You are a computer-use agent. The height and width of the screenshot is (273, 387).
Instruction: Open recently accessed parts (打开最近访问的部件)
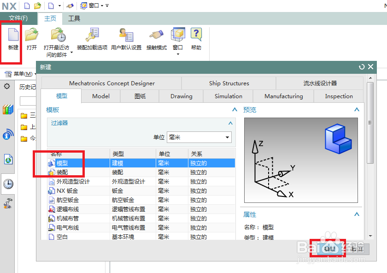point(58,35)
